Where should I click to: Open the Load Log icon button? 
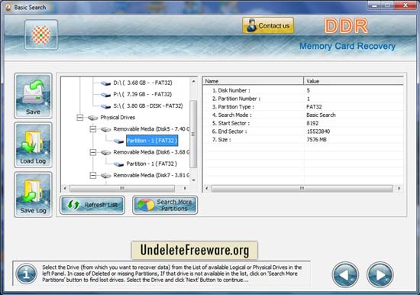33,145
